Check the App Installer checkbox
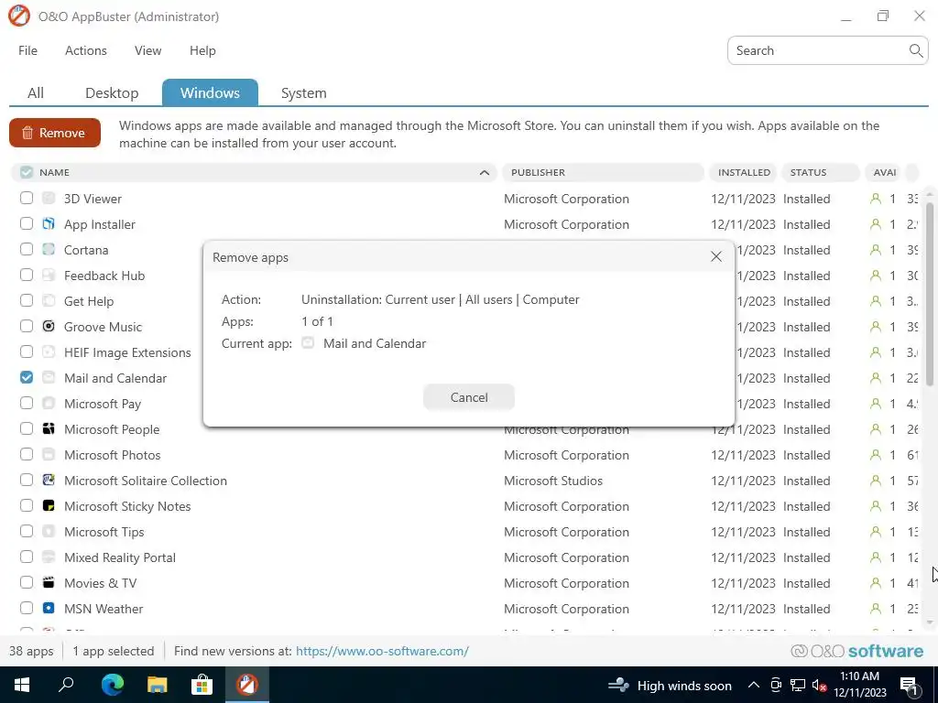938x703 pixels. 27,223
